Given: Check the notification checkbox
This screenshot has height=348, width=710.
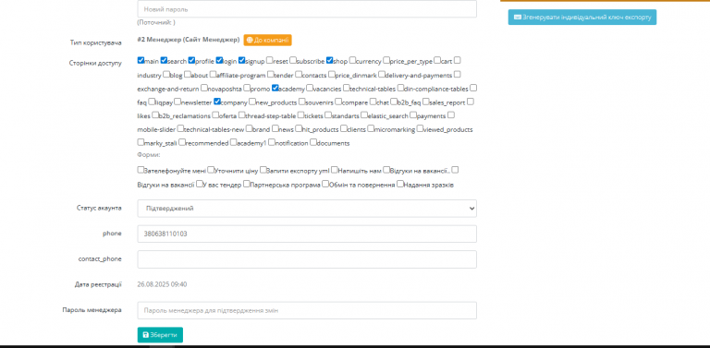Looking at the screenshot, I should pos(271,142).
